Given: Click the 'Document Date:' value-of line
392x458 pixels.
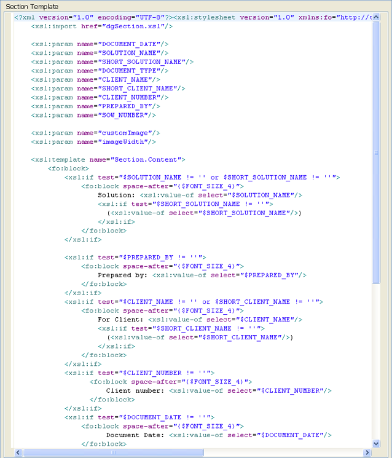Looking at the screenshot, I should [219, 435].
